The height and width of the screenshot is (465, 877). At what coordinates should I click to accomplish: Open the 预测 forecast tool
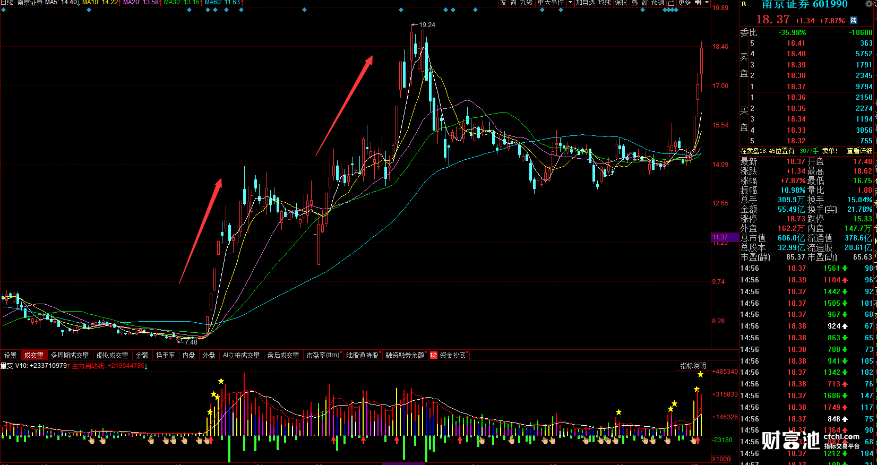pos(658,3)
